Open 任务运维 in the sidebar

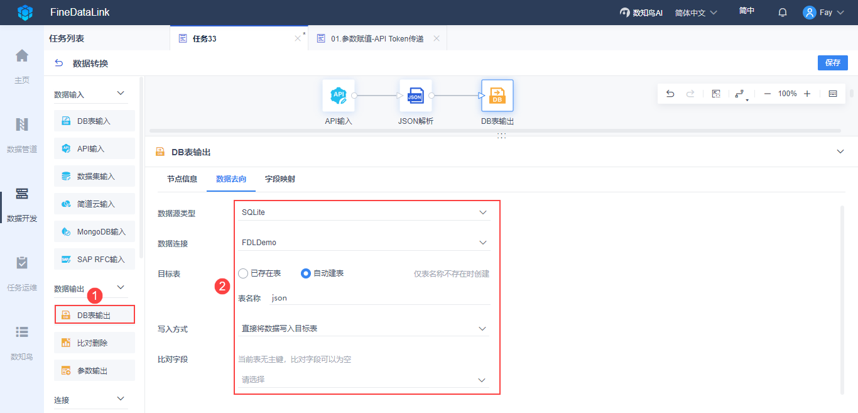tap(22, 273)
